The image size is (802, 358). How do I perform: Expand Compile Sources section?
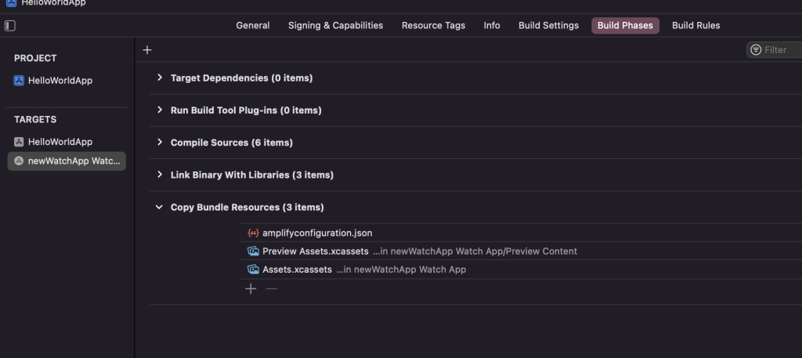pyautogui.click(x=160, y=142)
